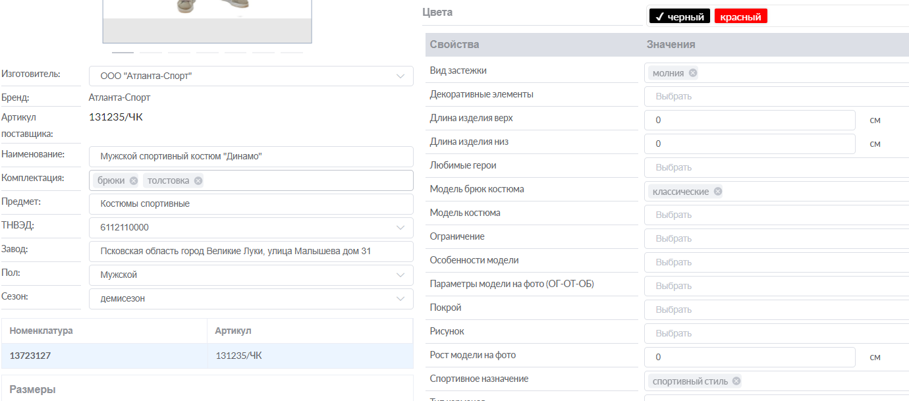Screen dimensions: 909x401
Task: Click the Наименование text field
Action: 250,157
